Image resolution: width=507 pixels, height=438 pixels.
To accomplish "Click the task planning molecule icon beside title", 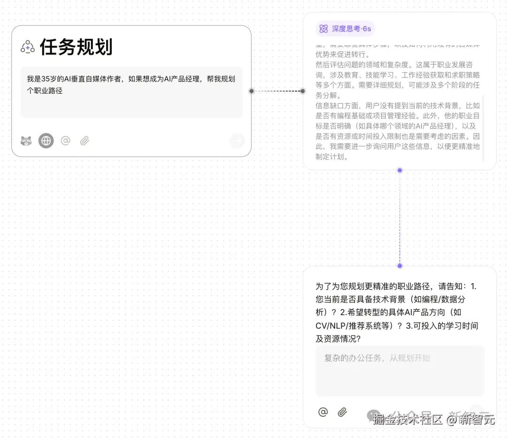I will point(28,47).
